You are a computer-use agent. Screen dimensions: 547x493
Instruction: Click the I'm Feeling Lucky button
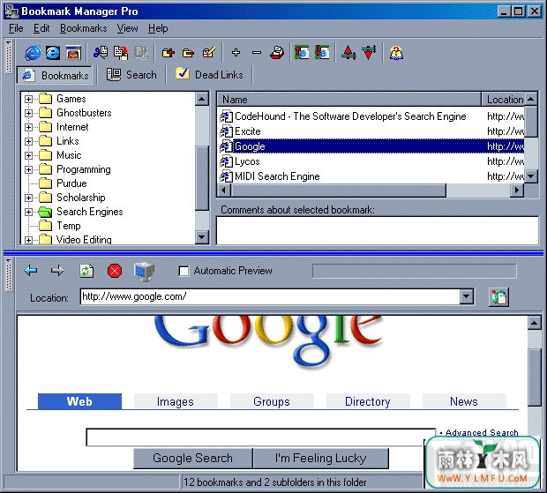(x=321, y=458)
